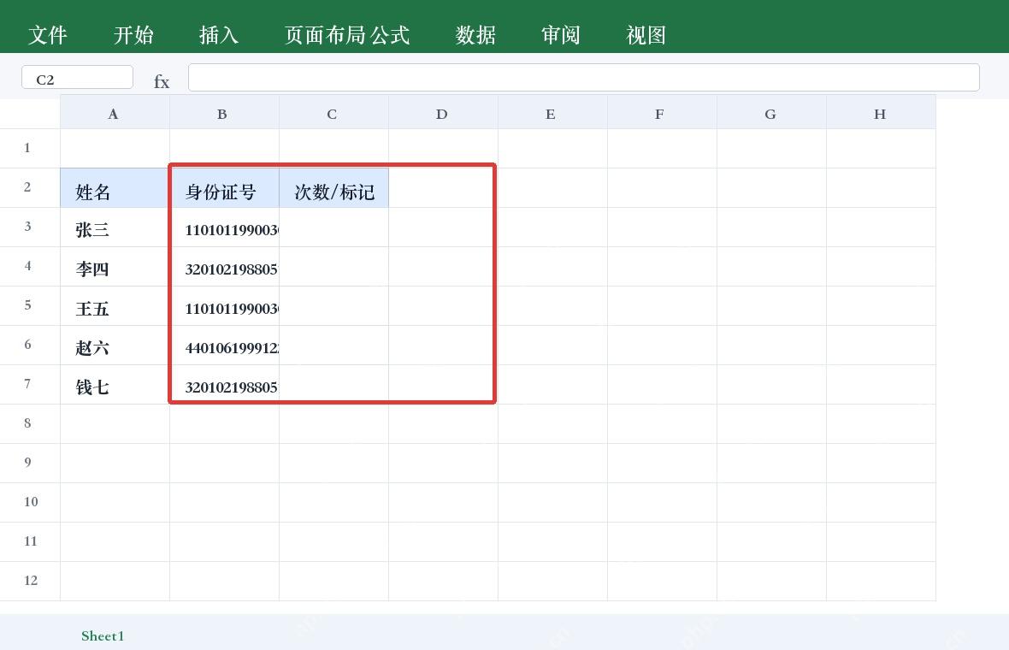Select column H header

click(881, 113)
